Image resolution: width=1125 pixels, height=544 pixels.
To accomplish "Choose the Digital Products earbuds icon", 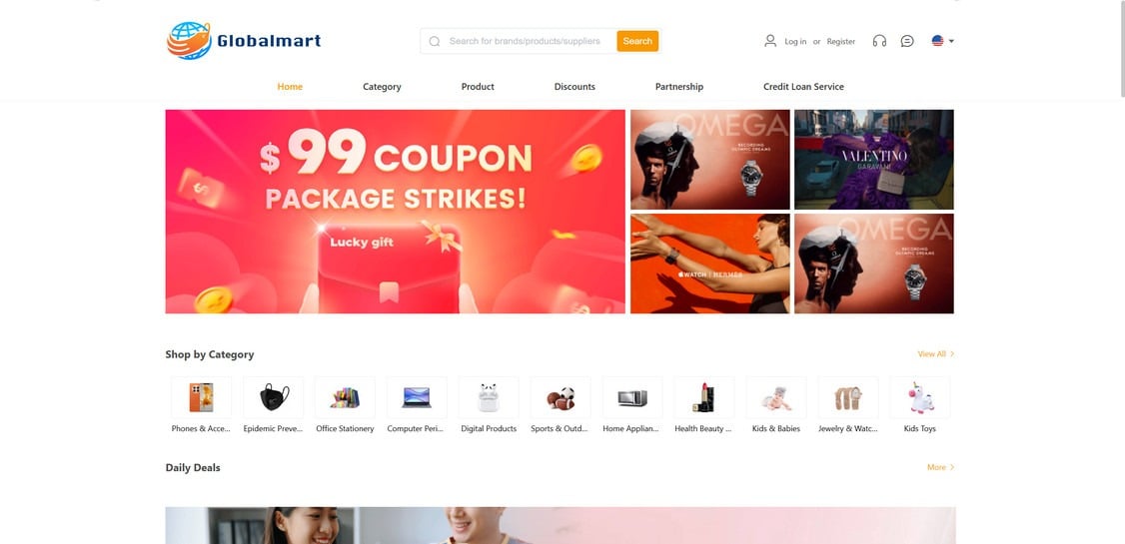I will tap(489, 397).
